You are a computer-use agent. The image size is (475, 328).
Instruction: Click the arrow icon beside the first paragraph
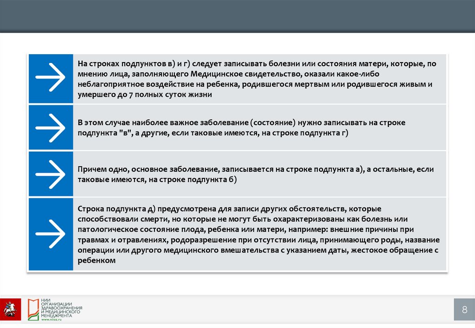[51, 79]
